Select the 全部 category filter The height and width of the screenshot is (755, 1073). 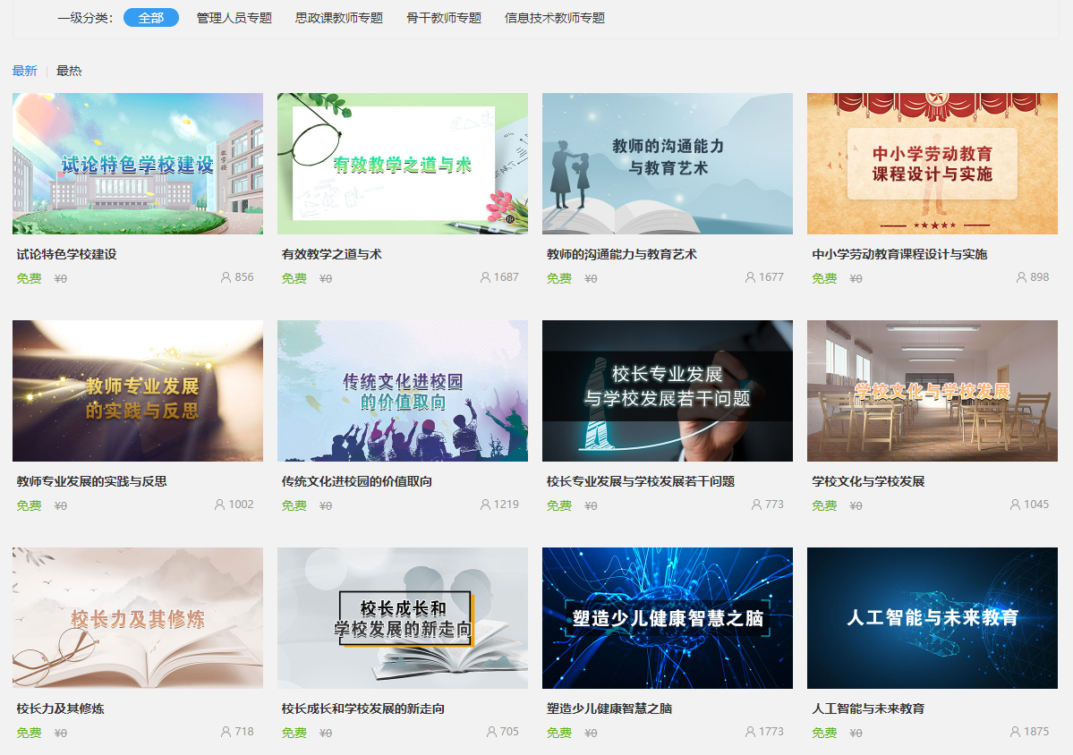point(150,18)
